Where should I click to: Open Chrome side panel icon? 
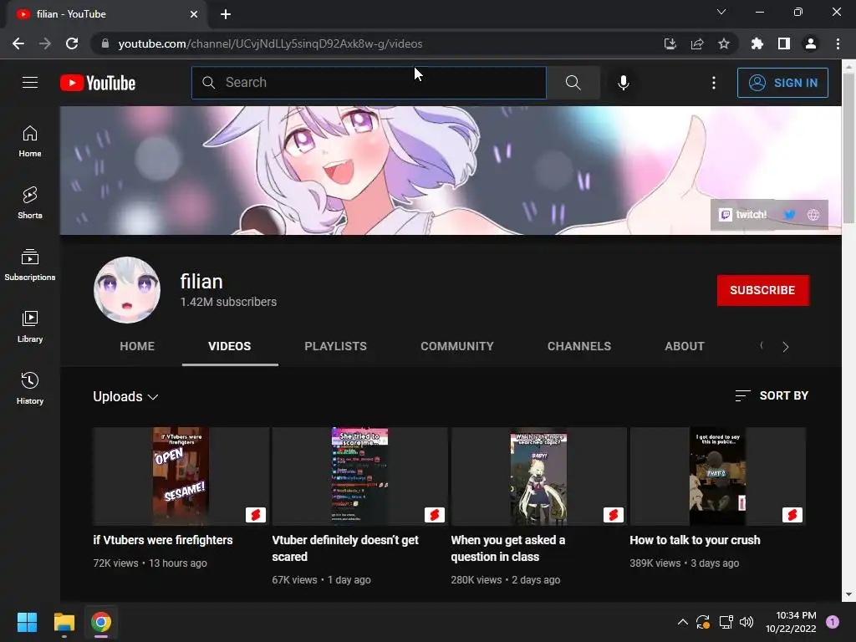[x=784, y=43]
